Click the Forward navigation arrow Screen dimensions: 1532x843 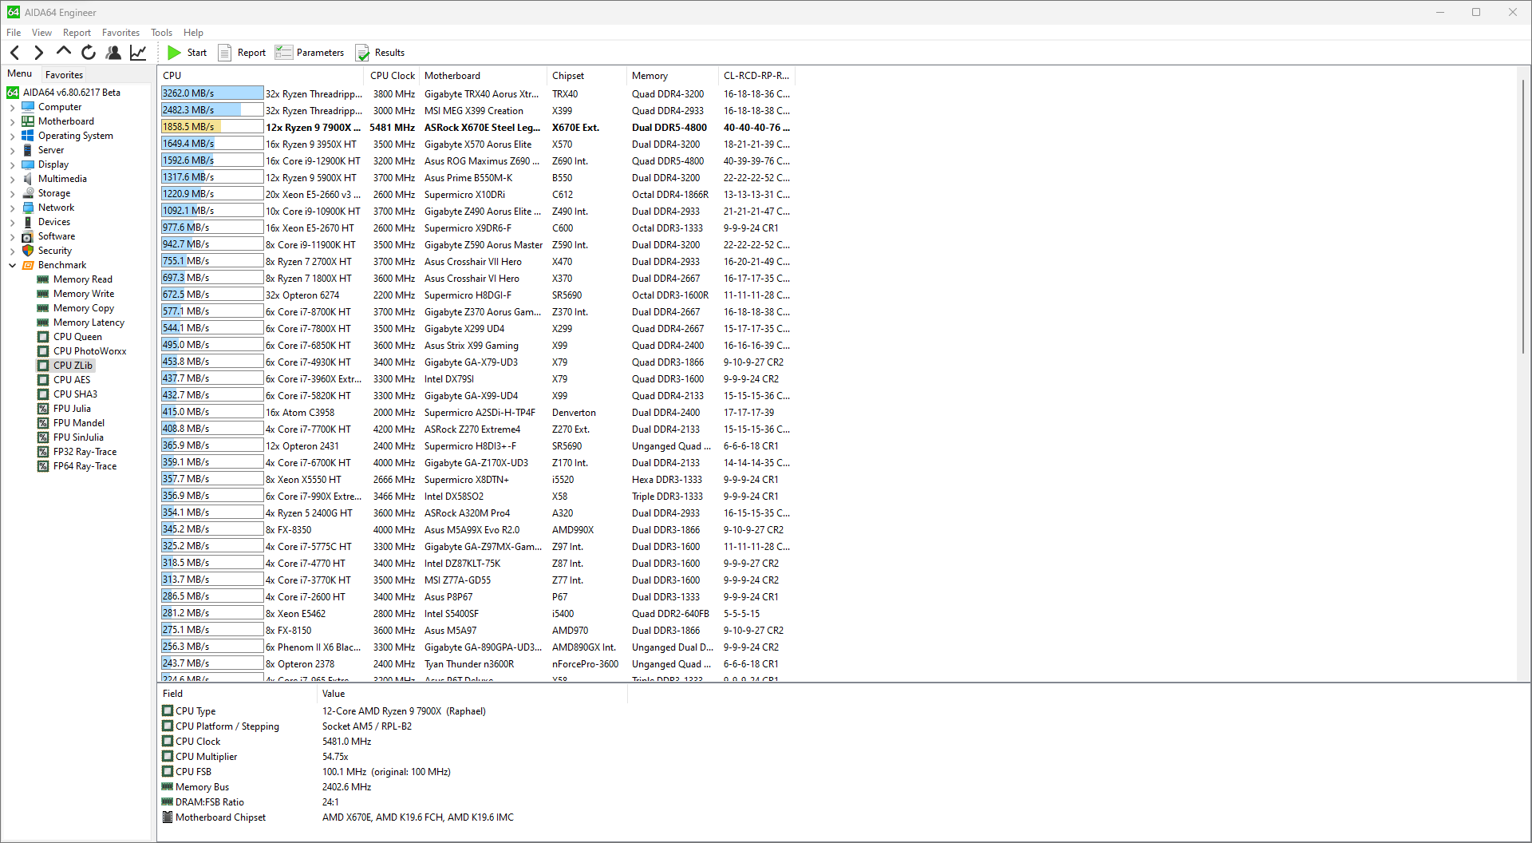[38, 53]
